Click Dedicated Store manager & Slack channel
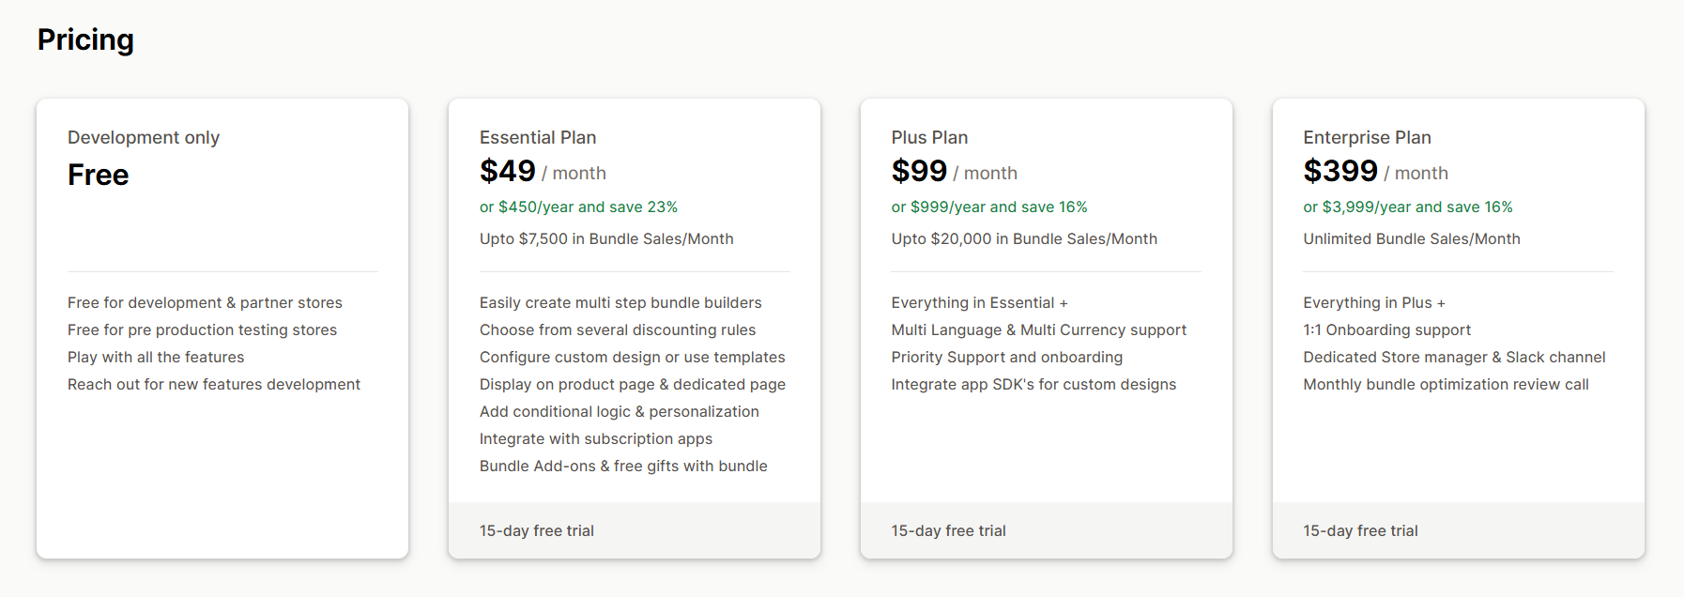1684x597 pixels. pyautogui.click(x=1454, y=357)
